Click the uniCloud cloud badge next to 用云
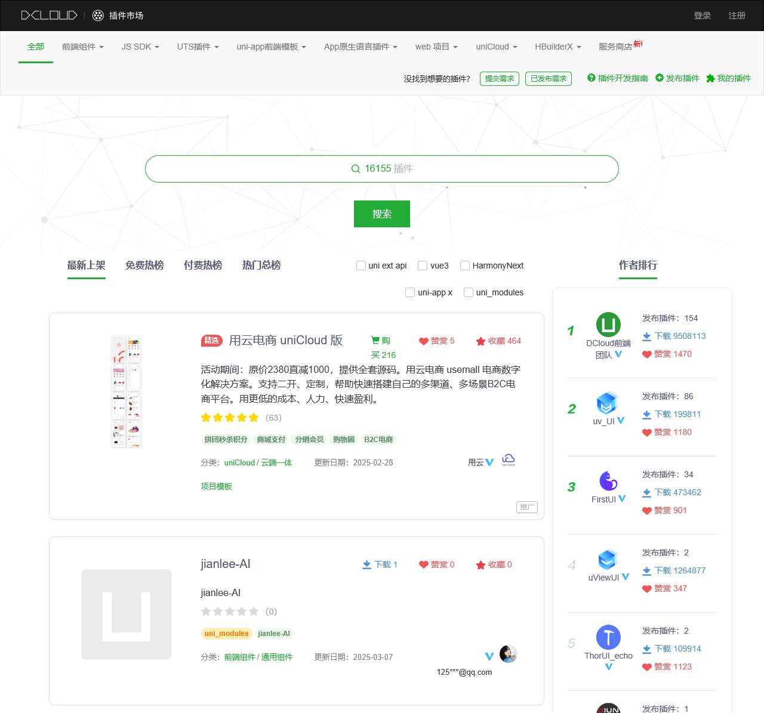The height and width of the screenshot is (713, 764). pyautogui.click(x=509, y=459)
